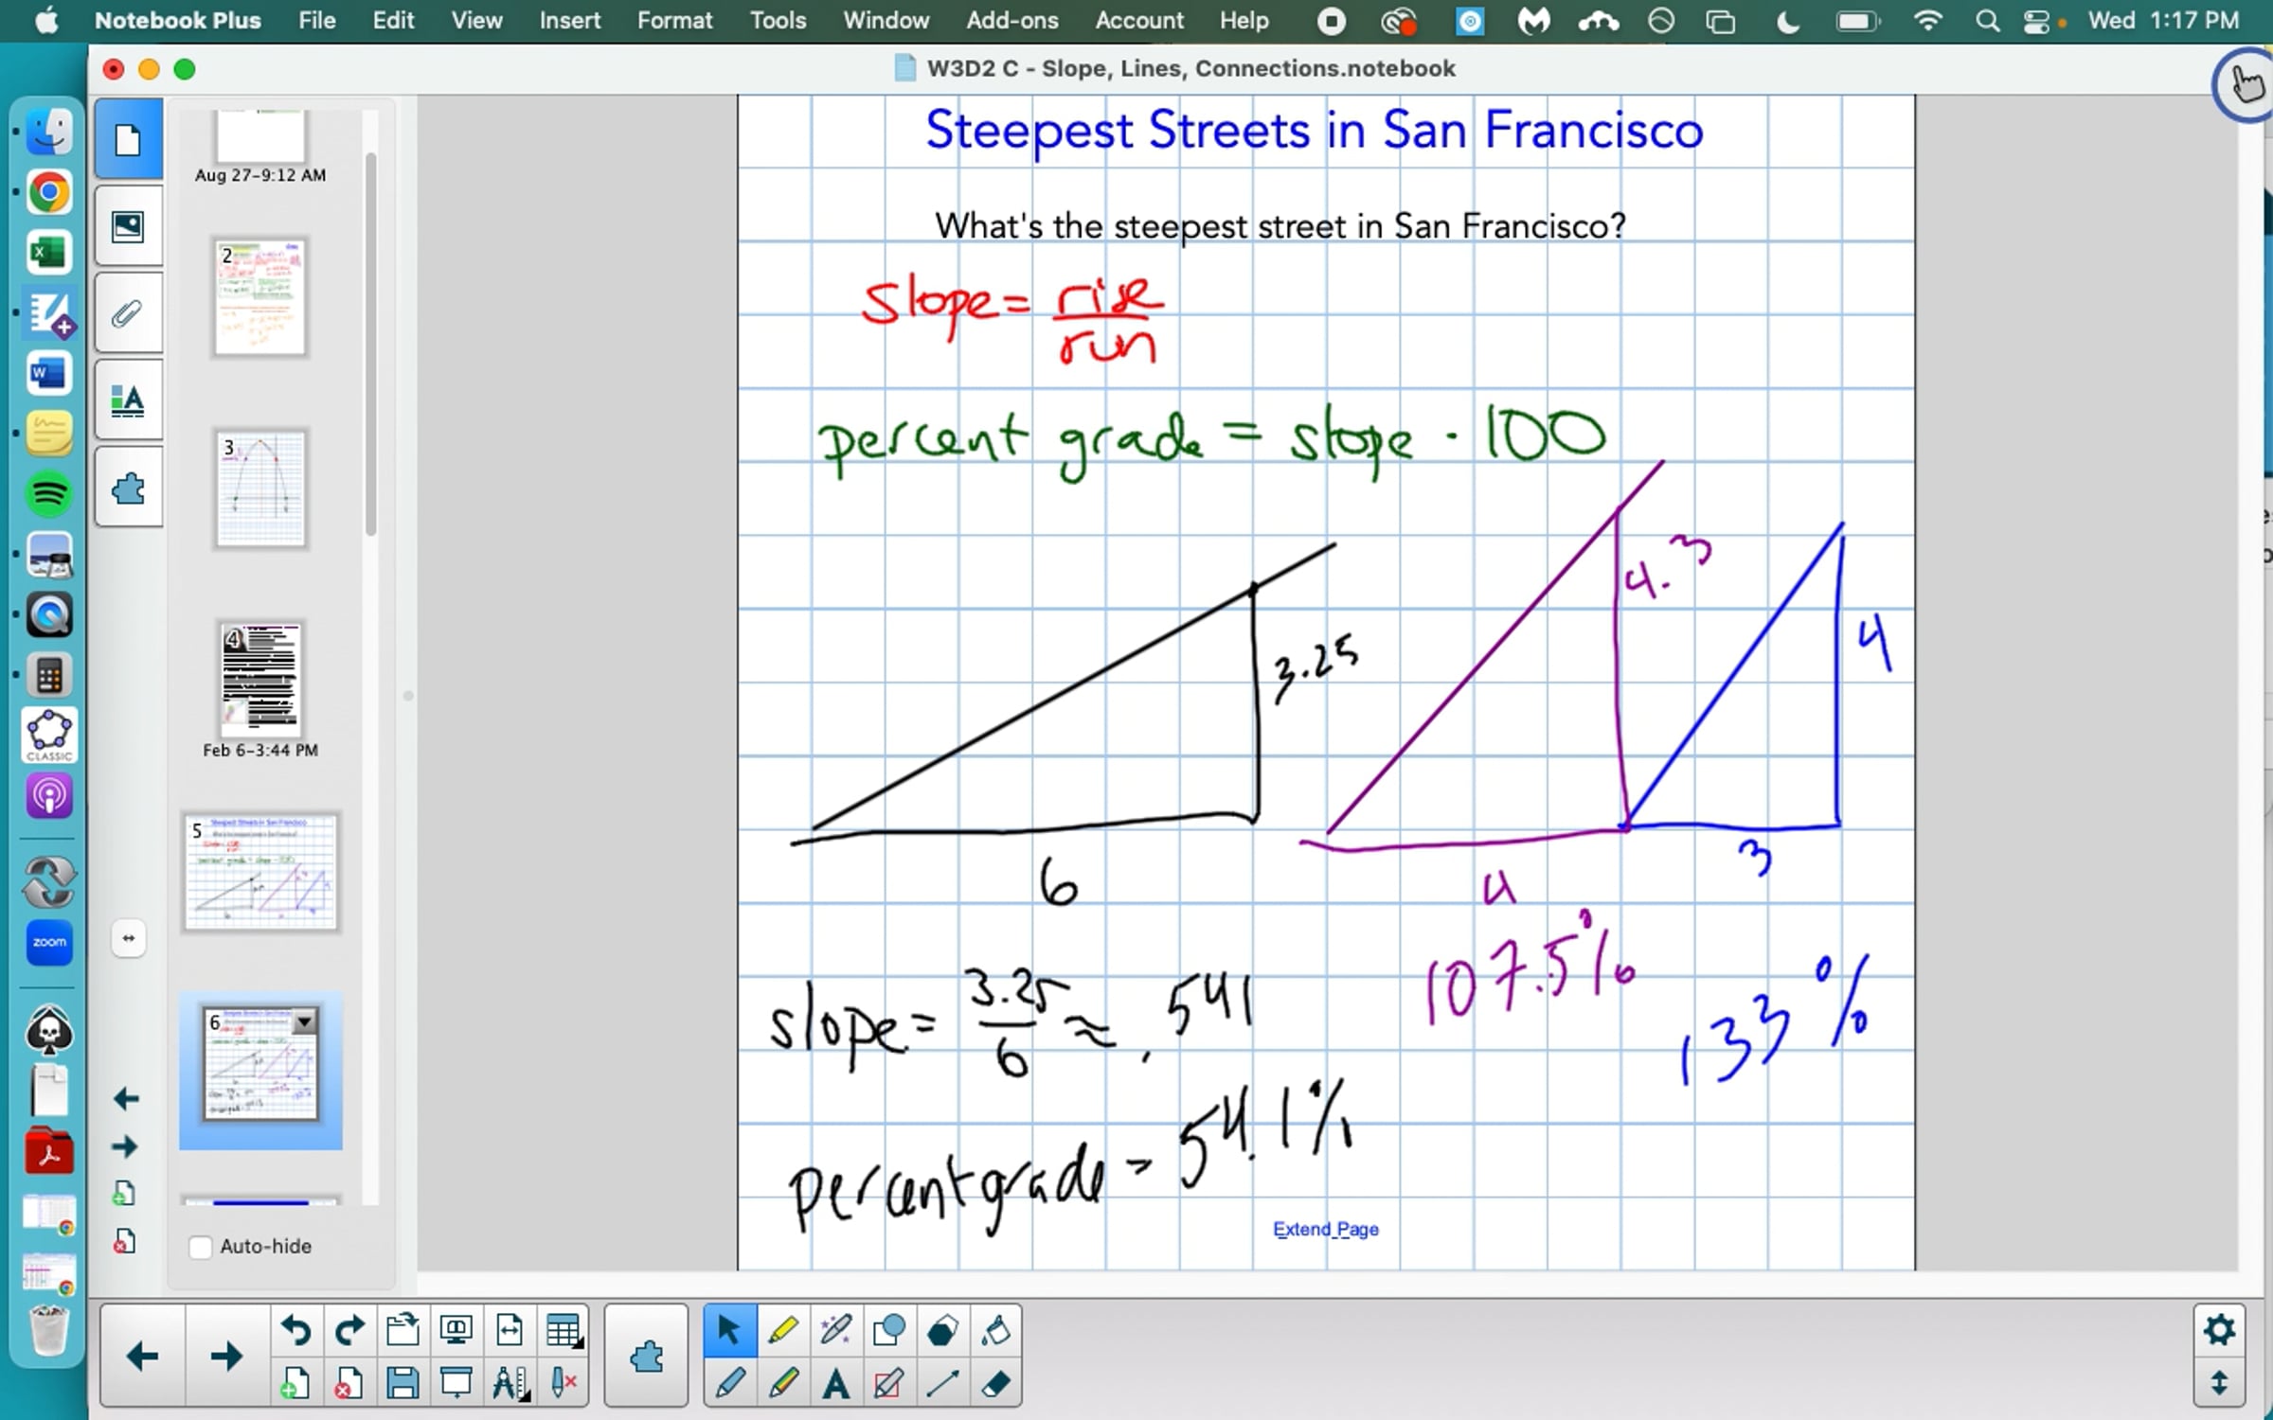Open the Add-ons menu
Image resolution: width=2273 pixels, height=1420 pixels.
coord(1011,21)
